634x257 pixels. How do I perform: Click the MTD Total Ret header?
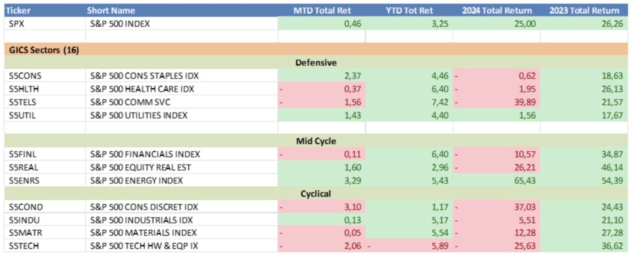pos(321,11)
